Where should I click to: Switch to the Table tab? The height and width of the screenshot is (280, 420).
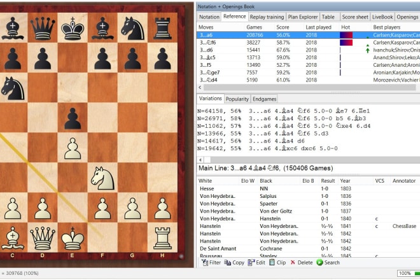click(328, 17)
